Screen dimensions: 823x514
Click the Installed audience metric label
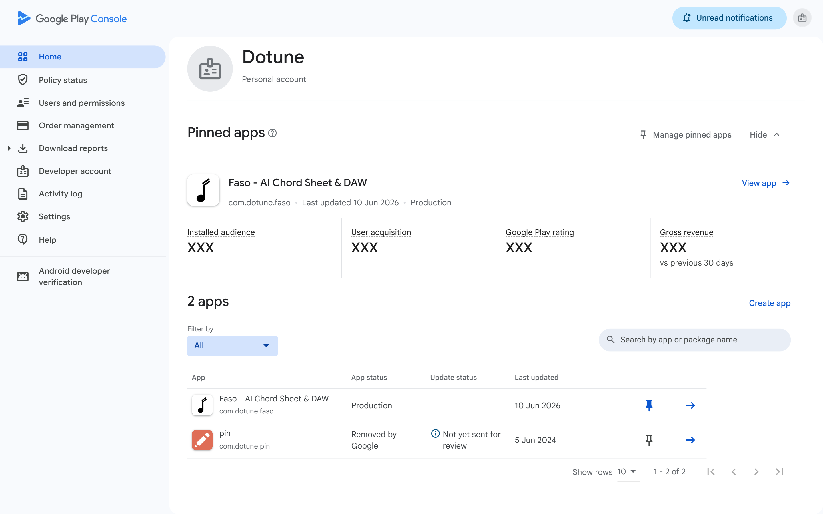(221, 232)
